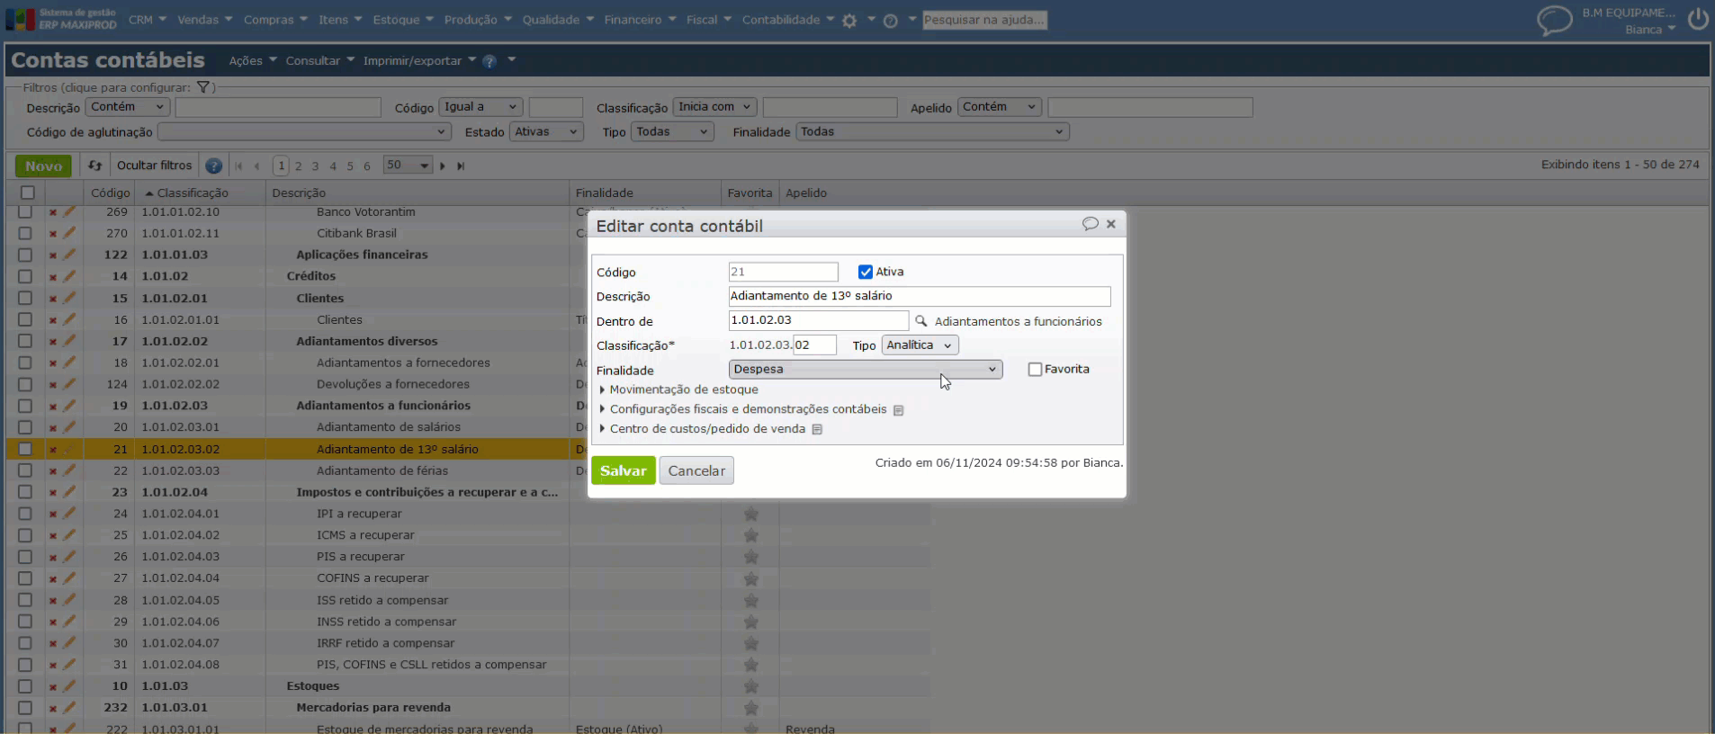Viewport: 1715px width, 734px height.
Task: Refresh the accounts list
Action: point(94,166)
